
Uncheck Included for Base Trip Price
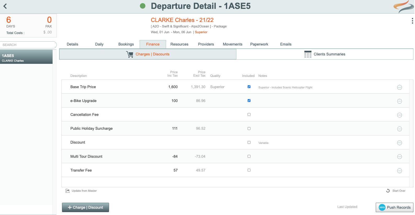249,87
